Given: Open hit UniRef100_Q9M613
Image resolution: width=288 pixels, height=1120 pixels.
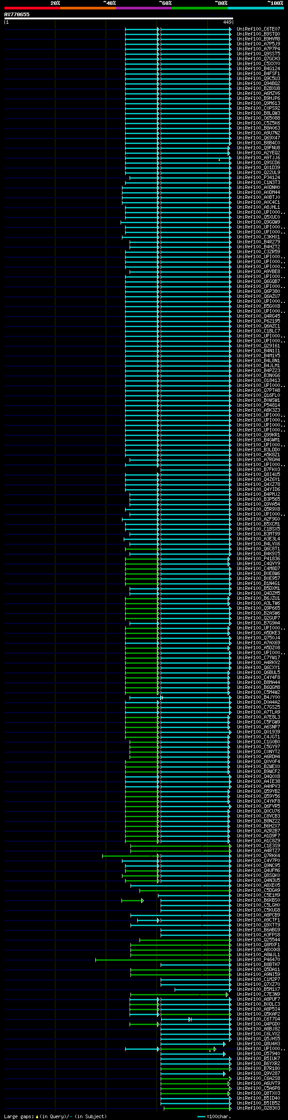Looking at the screenshot, I should [258, 103].
